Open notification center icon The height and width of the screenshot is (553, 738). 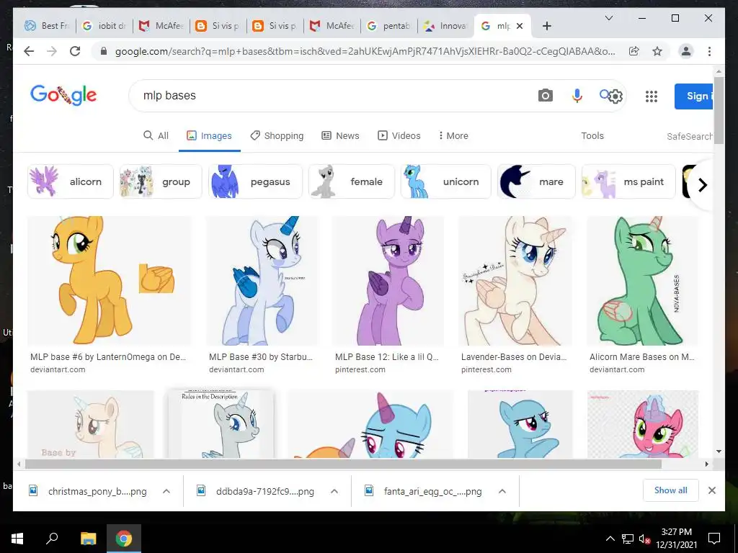pyautogui.click(x=714, y=539)
